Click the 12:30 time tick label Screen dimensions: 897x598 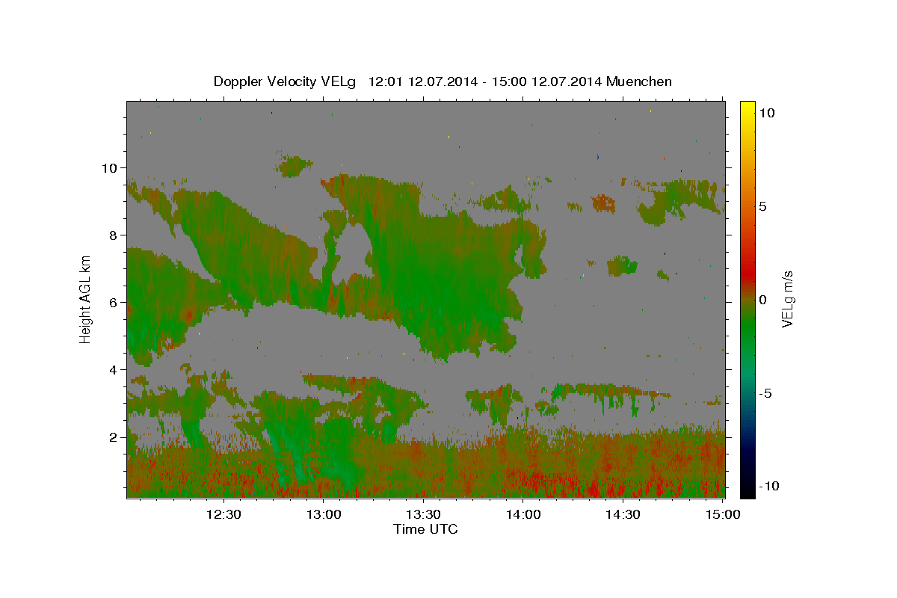pos(224,514)
